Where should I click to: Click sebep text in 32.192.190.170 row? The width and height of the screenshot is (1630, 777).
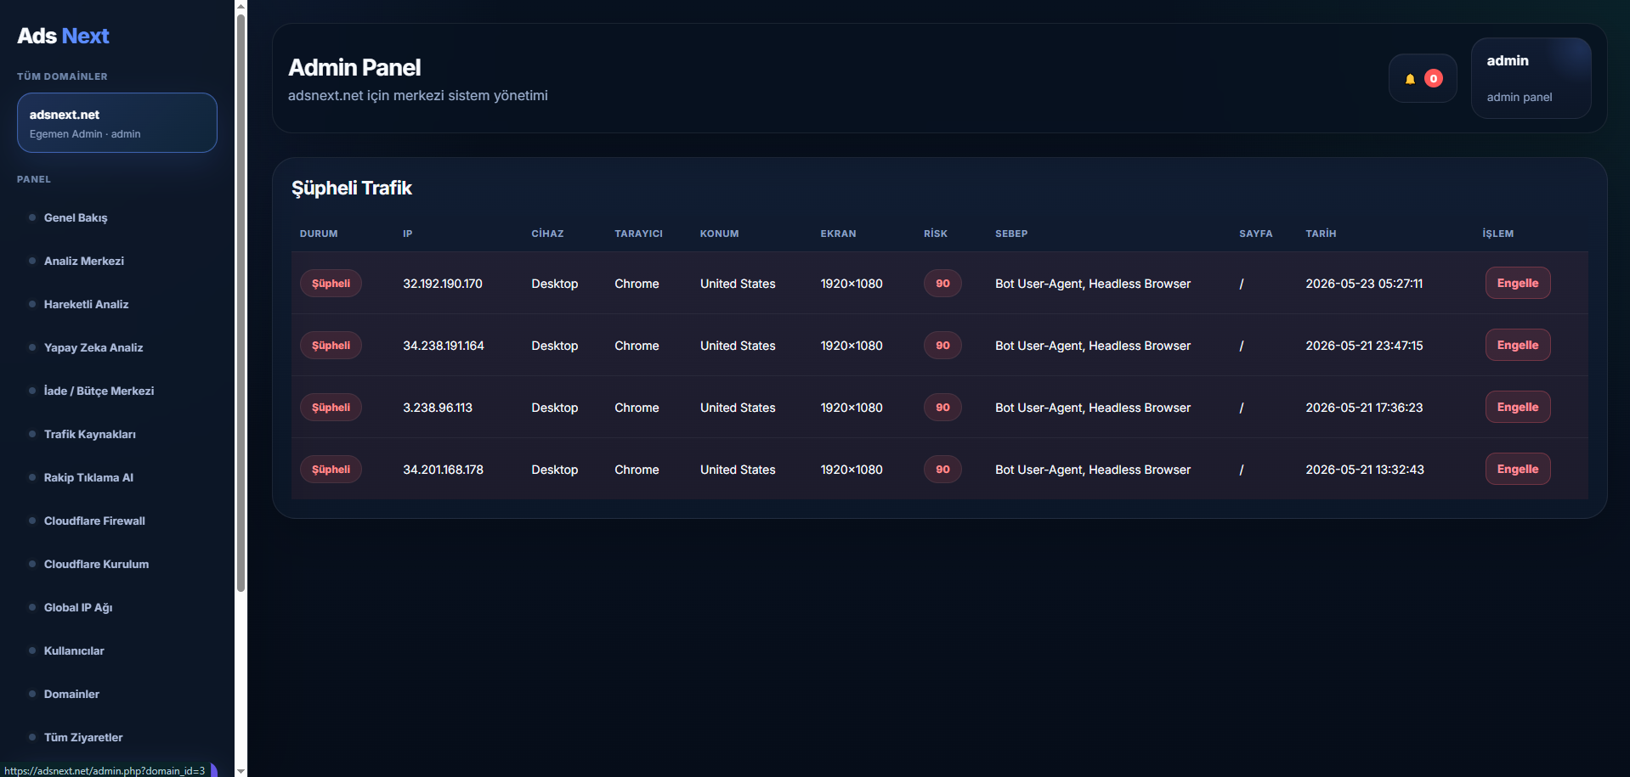pyautogui.click(x=1093, y=284)
